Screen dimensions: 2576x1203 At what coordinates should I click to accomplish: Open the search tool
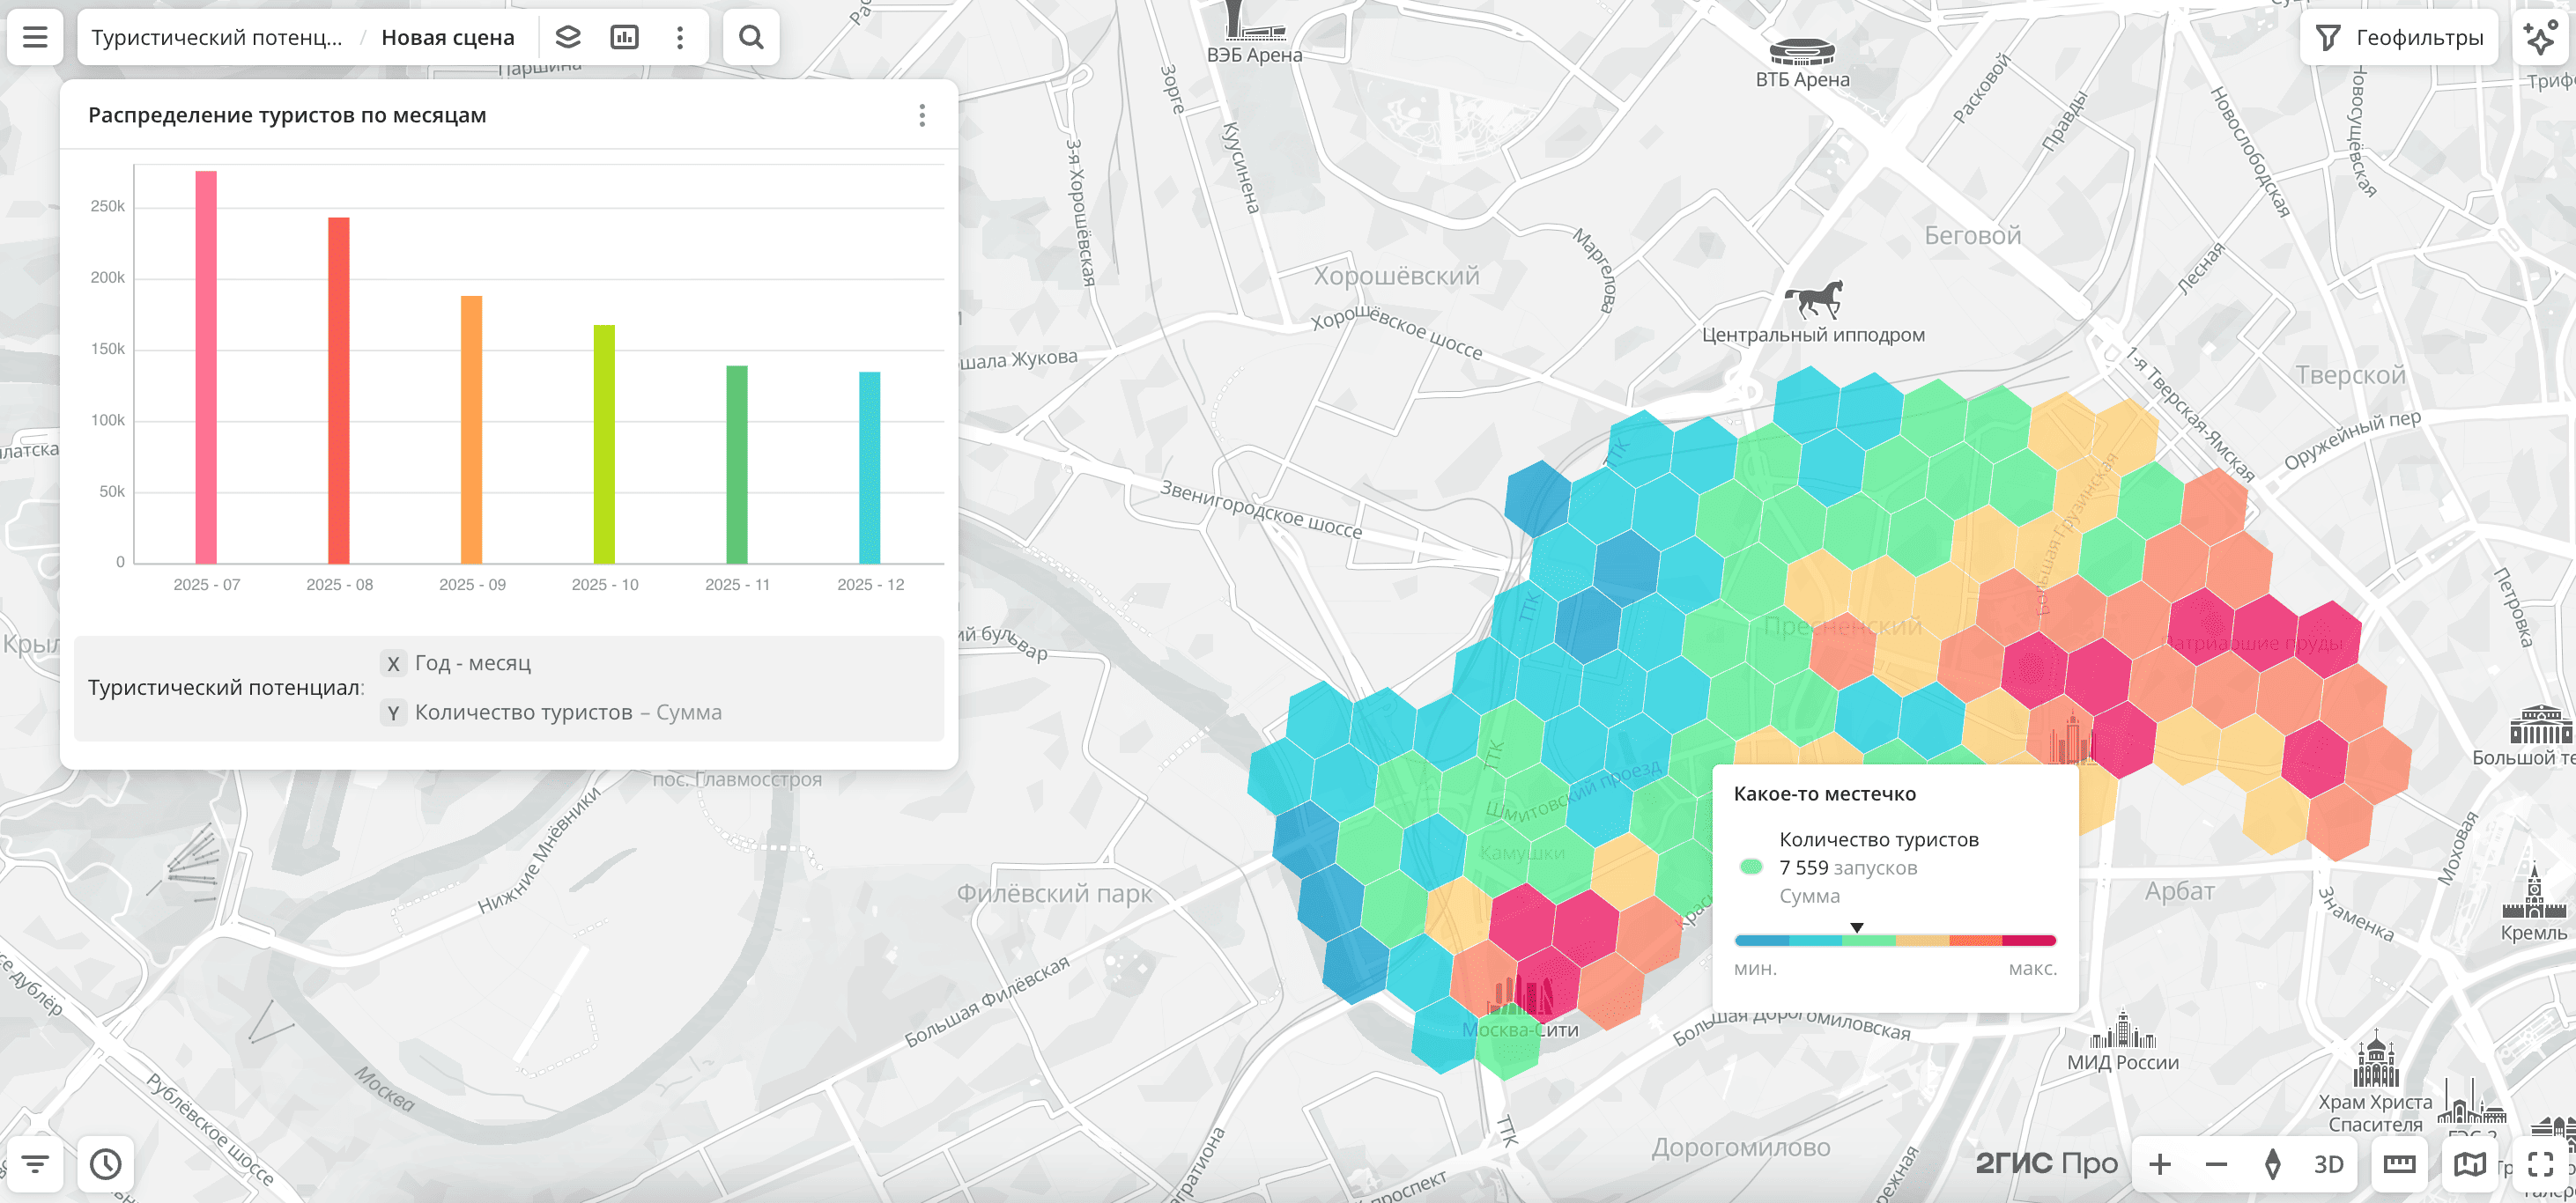coord(751,38)
